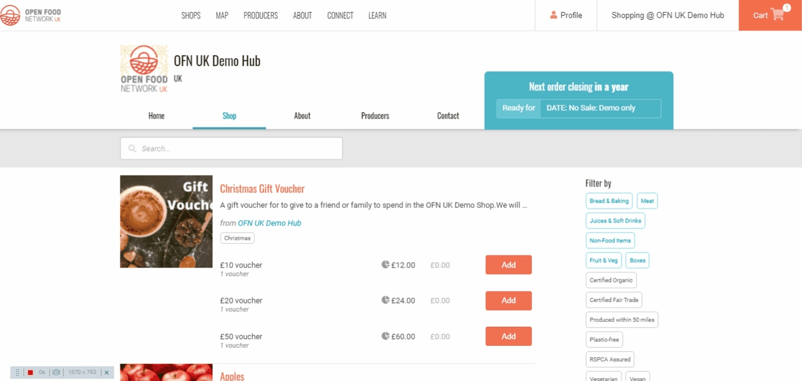Add the £20 voucher to cart
The width and height of the screenshot is (802, 381).
coord(509,300)
